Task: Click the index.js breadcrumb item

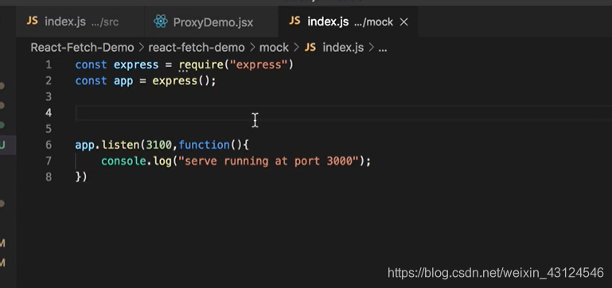Action: click(x=343, y=48)
